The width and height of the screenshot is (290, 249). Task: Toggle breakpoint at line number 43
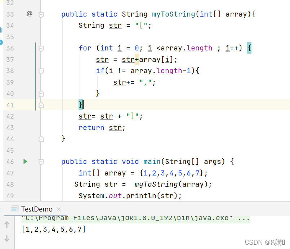[10, 128]
